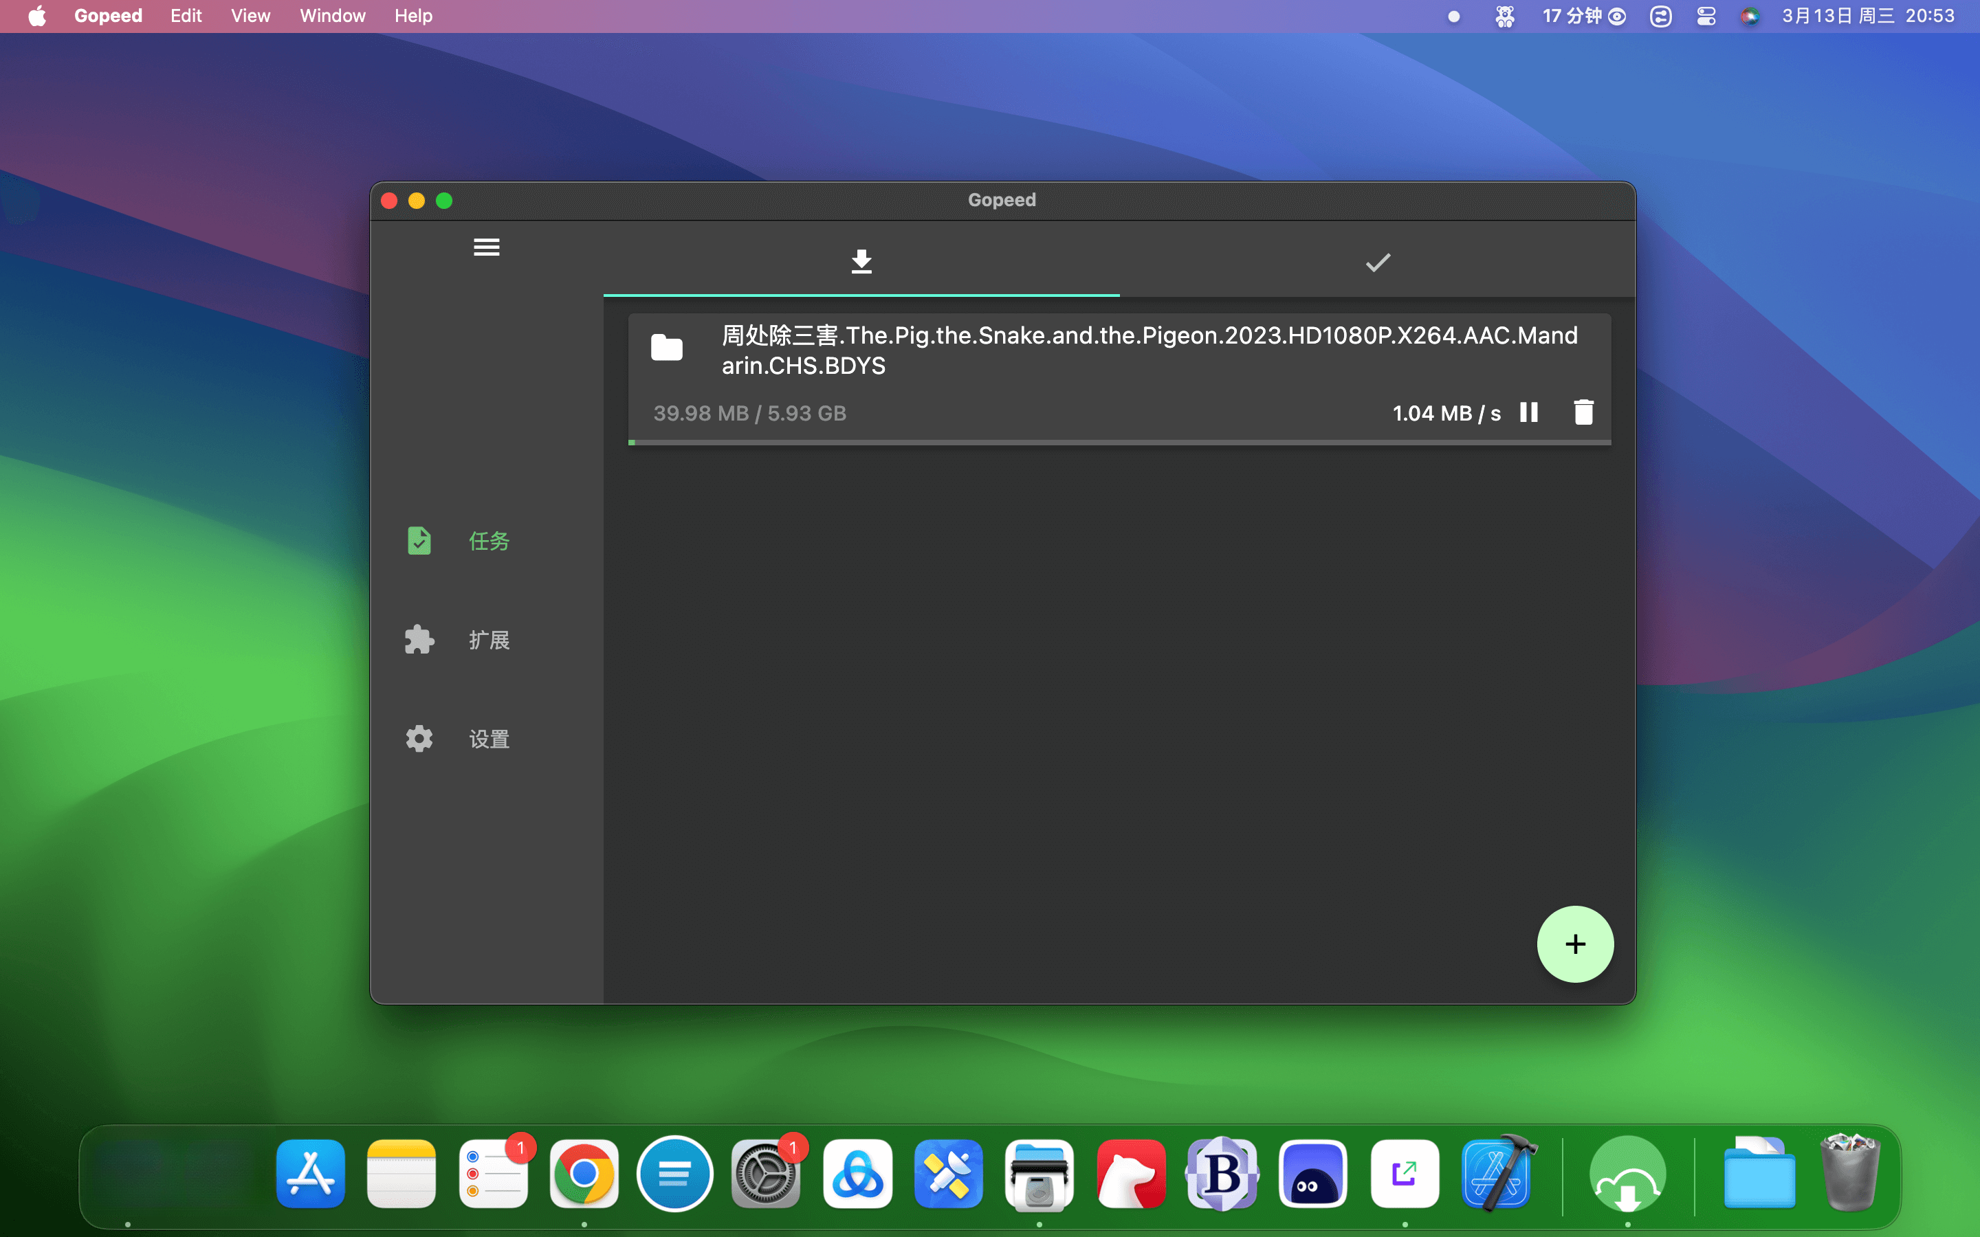Viewport: 1980px width, 1237px height.
Task: Open the 周处除三害 task filename text
Action: [x=1149, y=350]
